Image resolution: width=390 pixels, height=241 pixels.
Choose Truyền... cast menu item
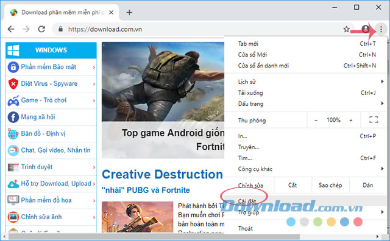point(305,147)
